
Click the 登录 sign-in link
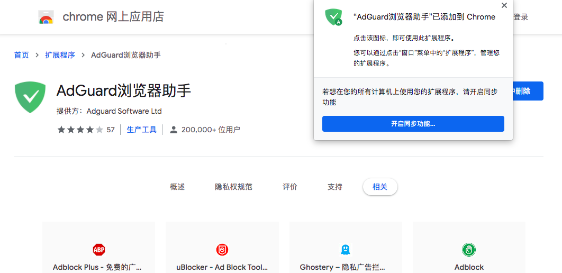520,17
